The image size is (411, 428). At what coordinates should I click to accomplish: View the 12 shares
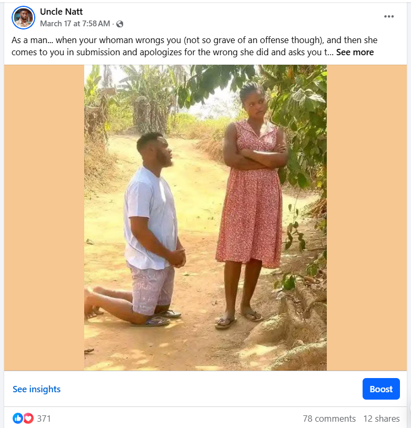click(x=382, y=419)
